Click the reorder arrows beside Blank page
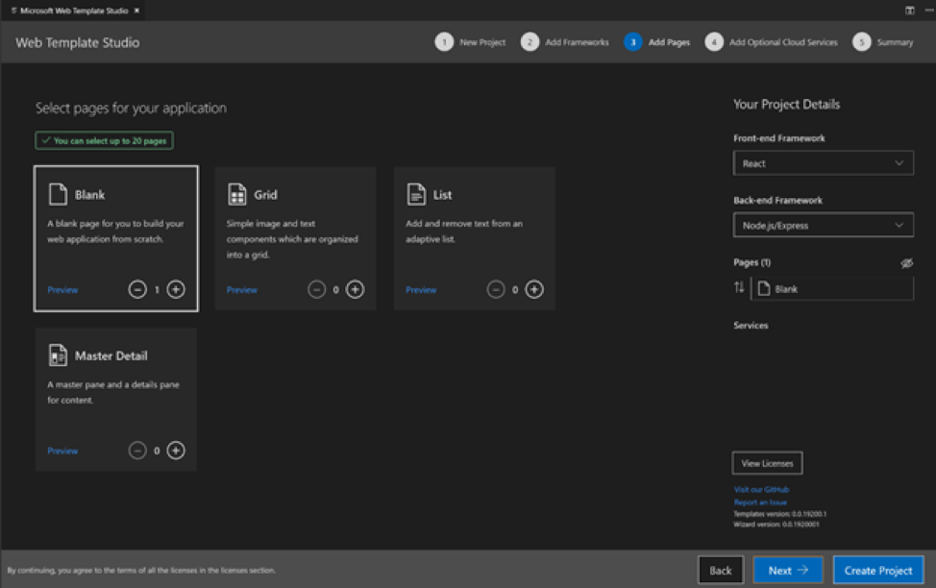Image resolution: width=936 pixels, height=588 pixels. pos(739,287)
